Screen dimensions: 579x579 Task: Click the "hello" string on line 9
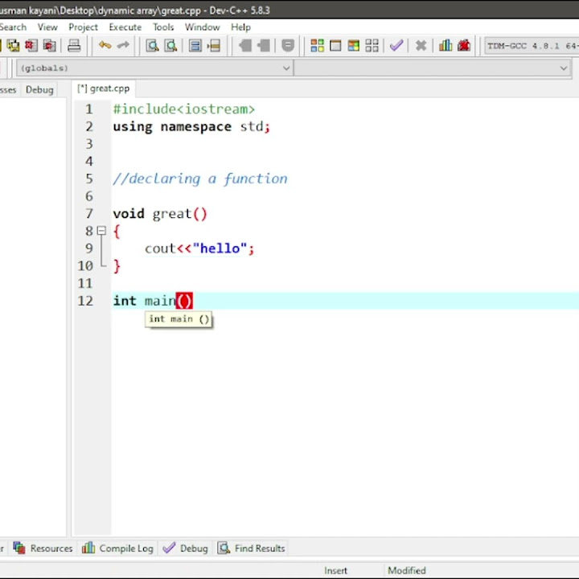(220, 248)
